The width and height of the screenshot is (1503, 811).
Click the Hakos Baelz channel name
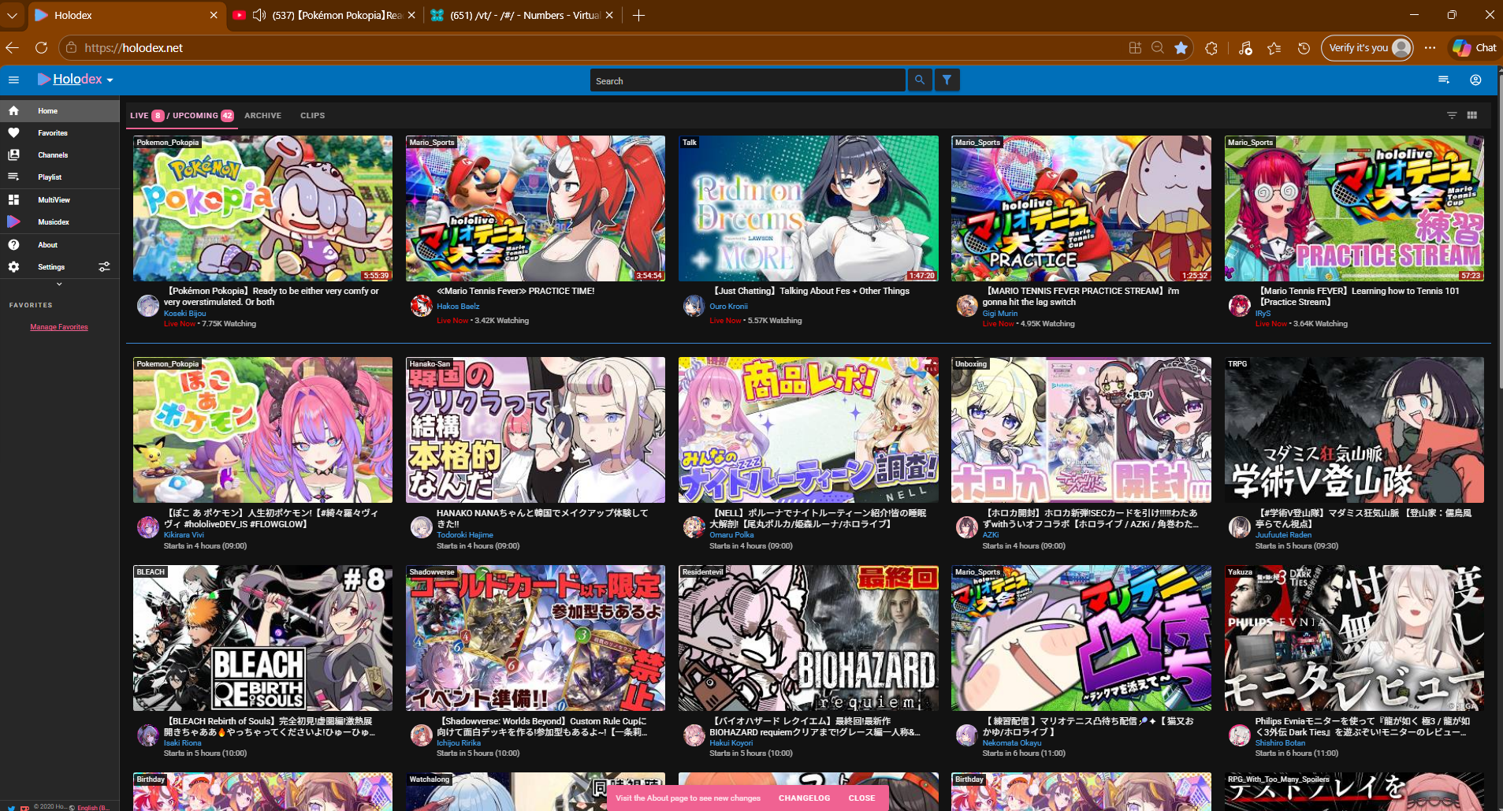(x=458, y=307)
